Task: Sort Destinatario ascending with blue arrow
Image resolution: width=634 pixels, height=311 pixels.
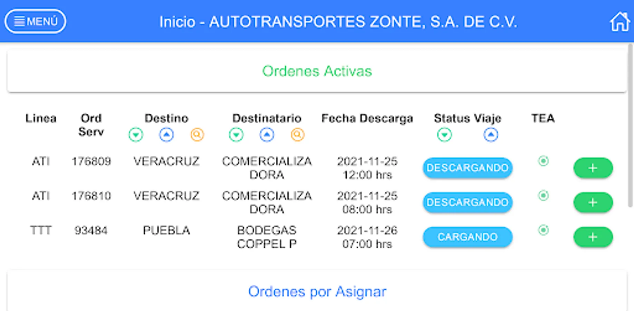Action: tap(267, 135)
